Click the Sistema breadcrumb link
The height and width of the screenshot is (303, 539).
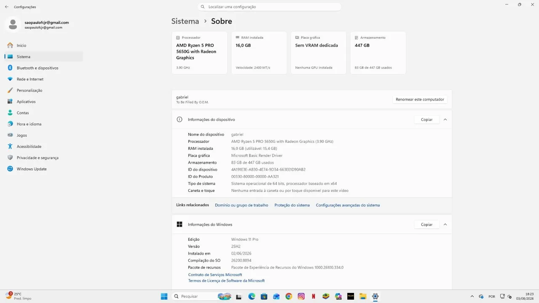coord(185,21)
